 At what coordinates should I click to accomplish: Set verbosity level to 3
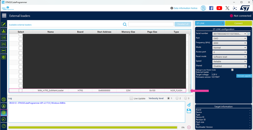[x=186, y=98]
